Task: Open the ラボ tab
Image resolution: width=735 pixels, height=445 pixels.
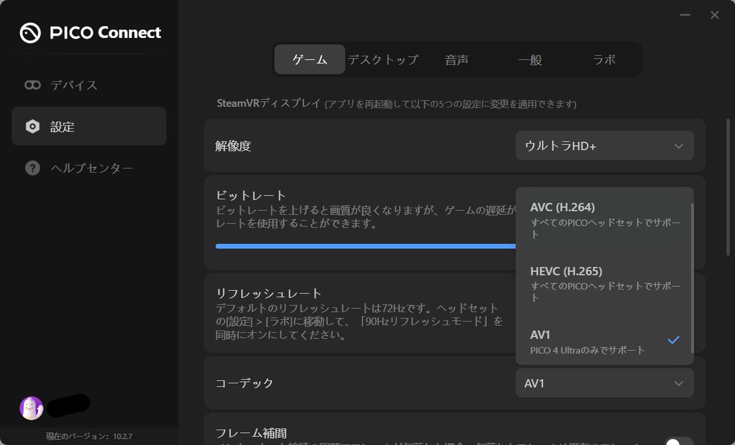Action: coord(604,59)
